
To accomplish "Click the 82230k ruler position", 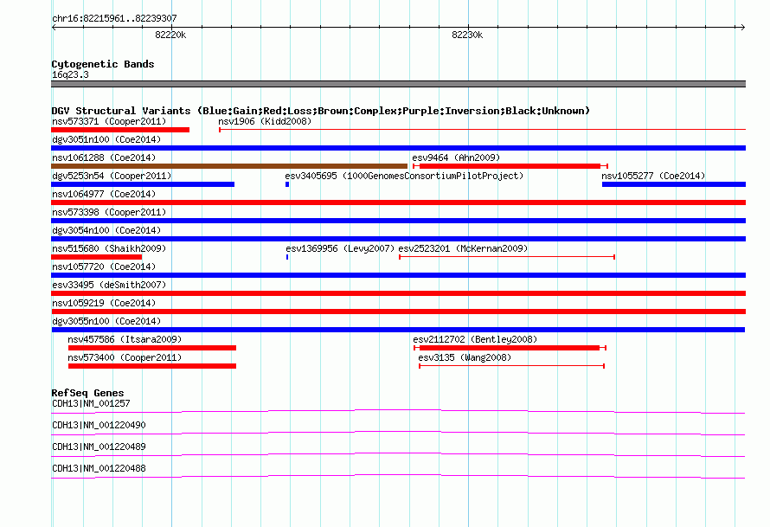I will pyautogui.click(x=467, y=35).
